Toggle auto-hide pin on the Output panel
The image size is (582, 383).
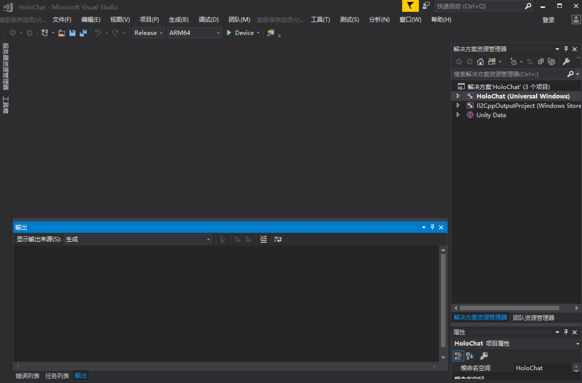pos(432,227)
